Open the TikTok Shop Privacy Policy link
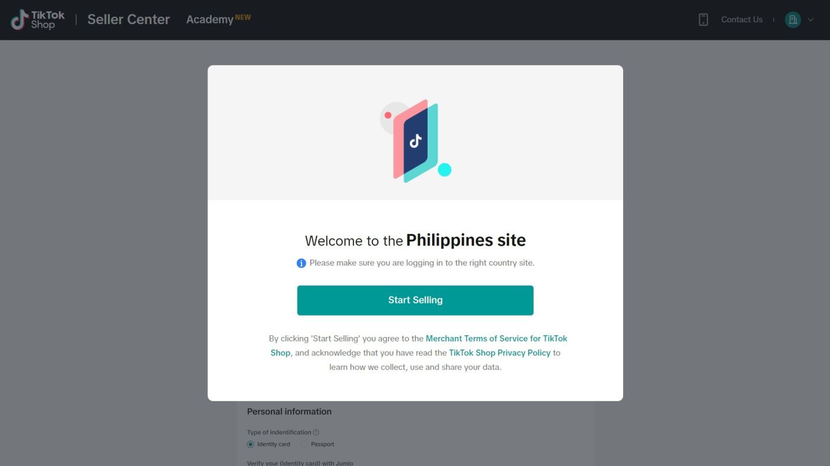The image size is (830, 466). [500, 353]
